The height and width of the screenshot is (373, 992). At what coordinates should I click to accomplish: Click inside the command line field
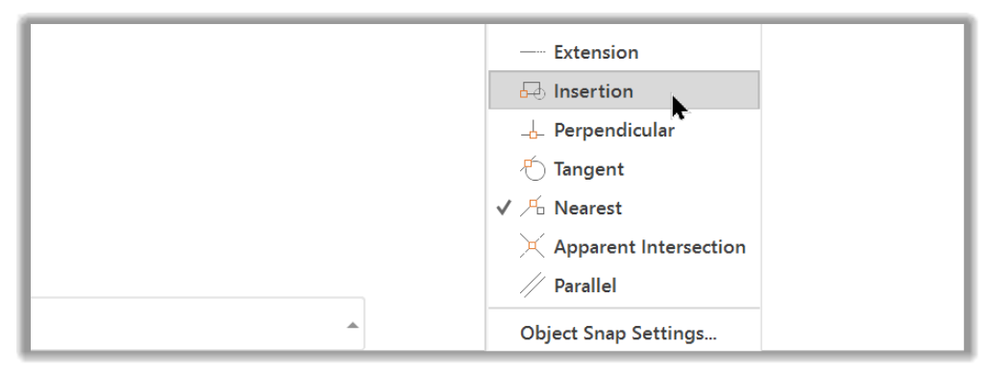click(x=189, y=323)
